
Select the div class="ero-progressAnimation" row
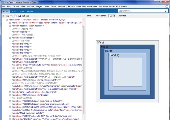coord(41,104)
